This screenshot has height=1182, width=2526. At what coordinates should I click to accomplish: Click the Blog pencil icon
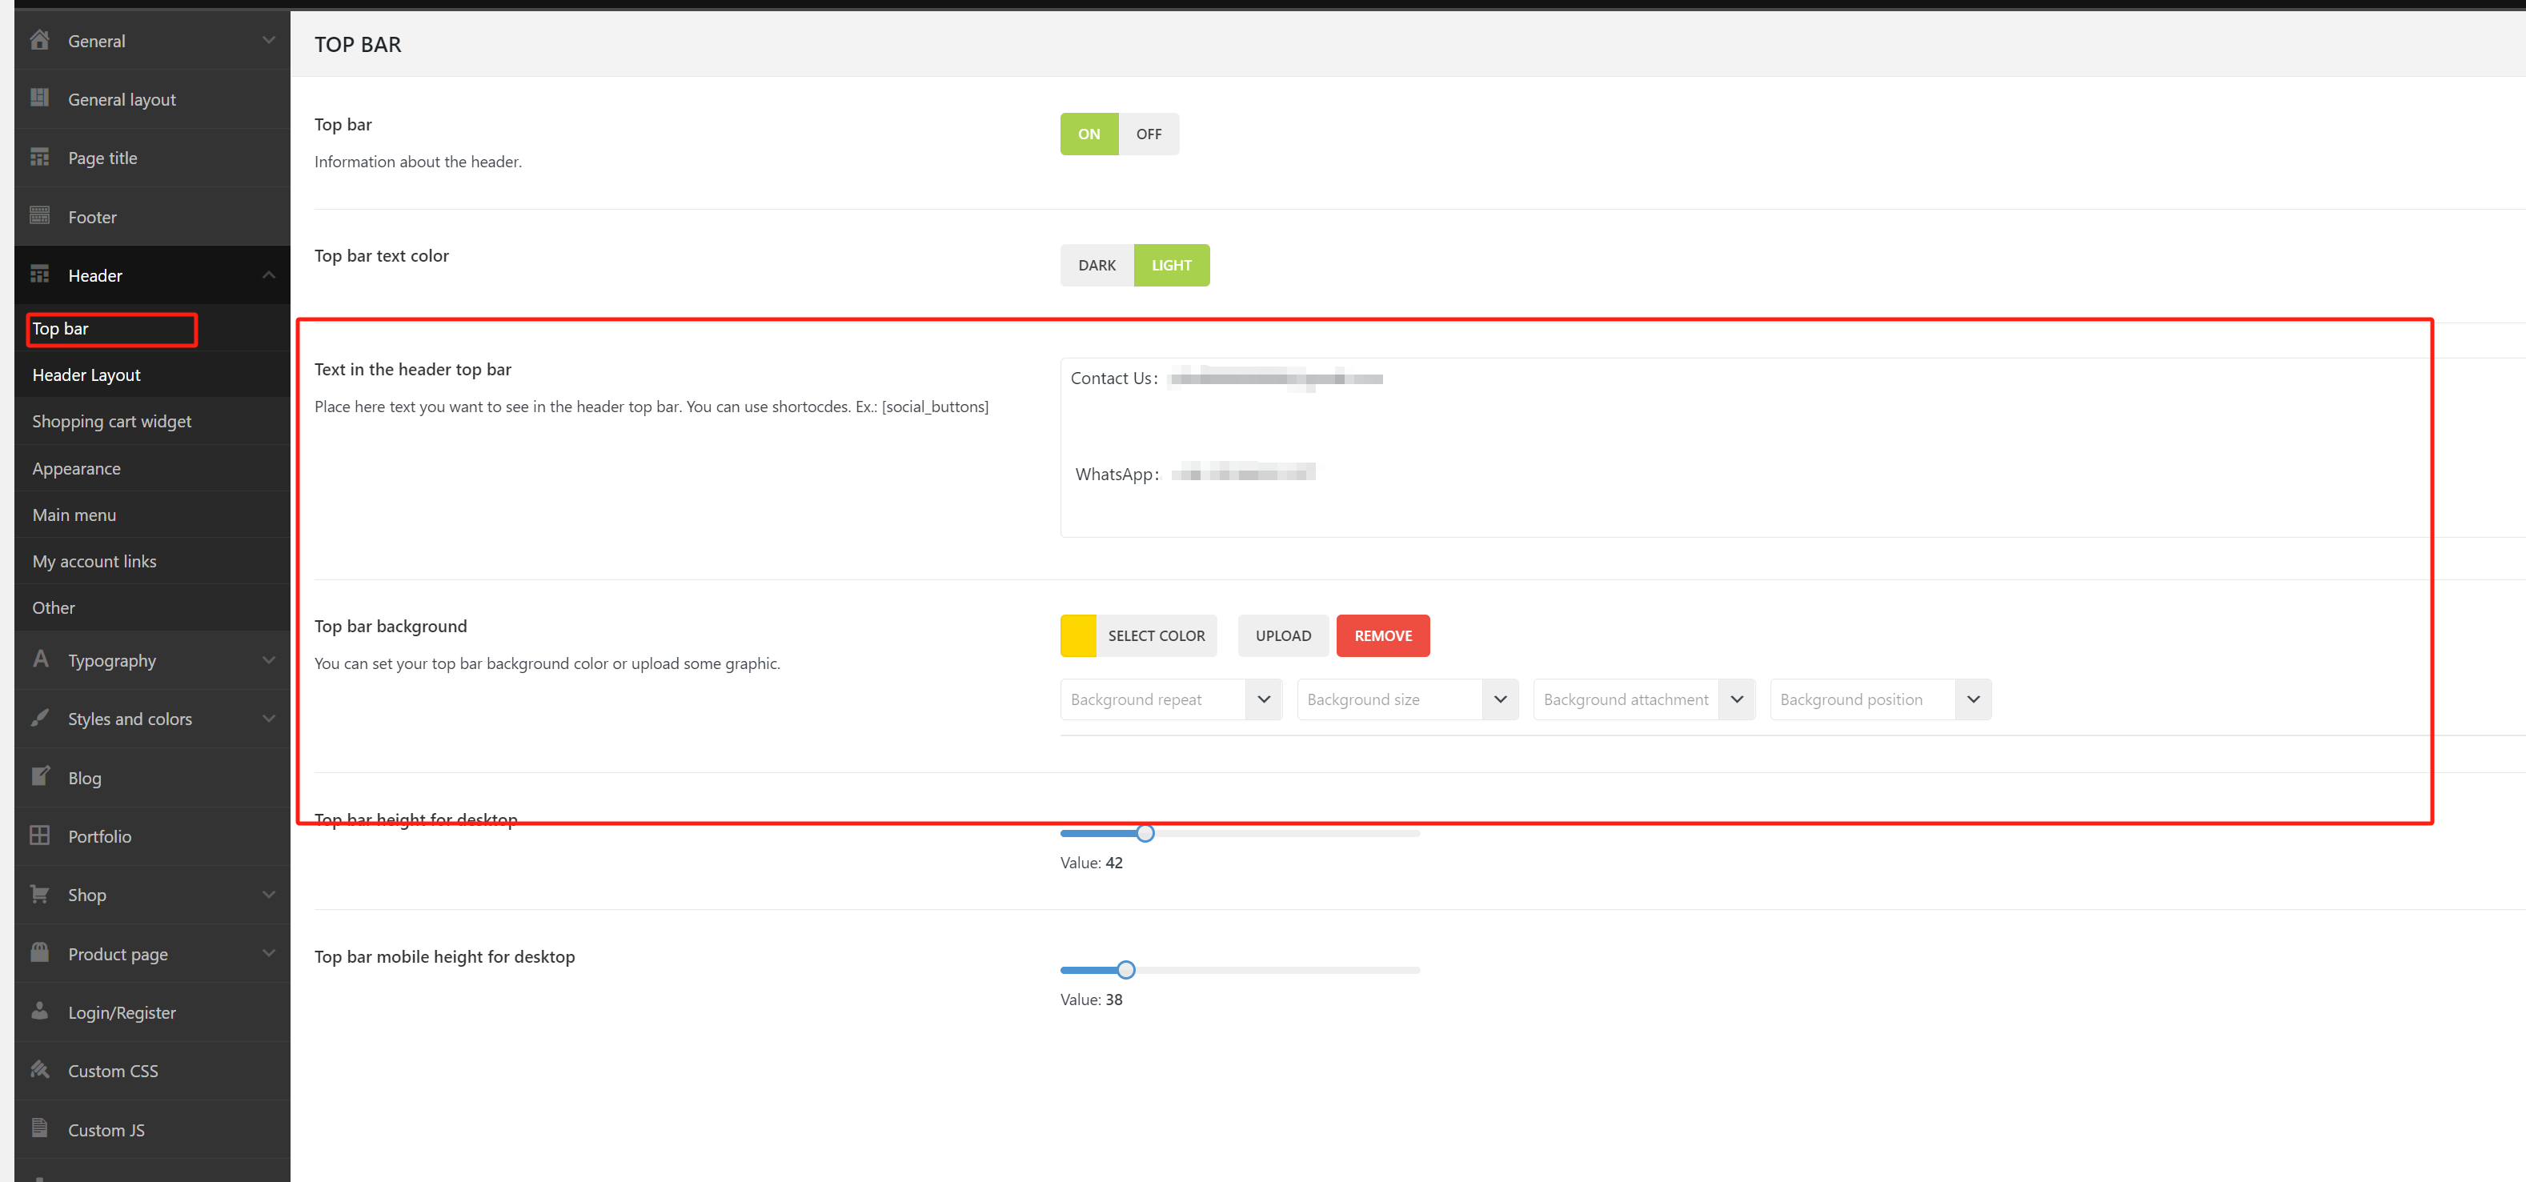tap(40, 776)
